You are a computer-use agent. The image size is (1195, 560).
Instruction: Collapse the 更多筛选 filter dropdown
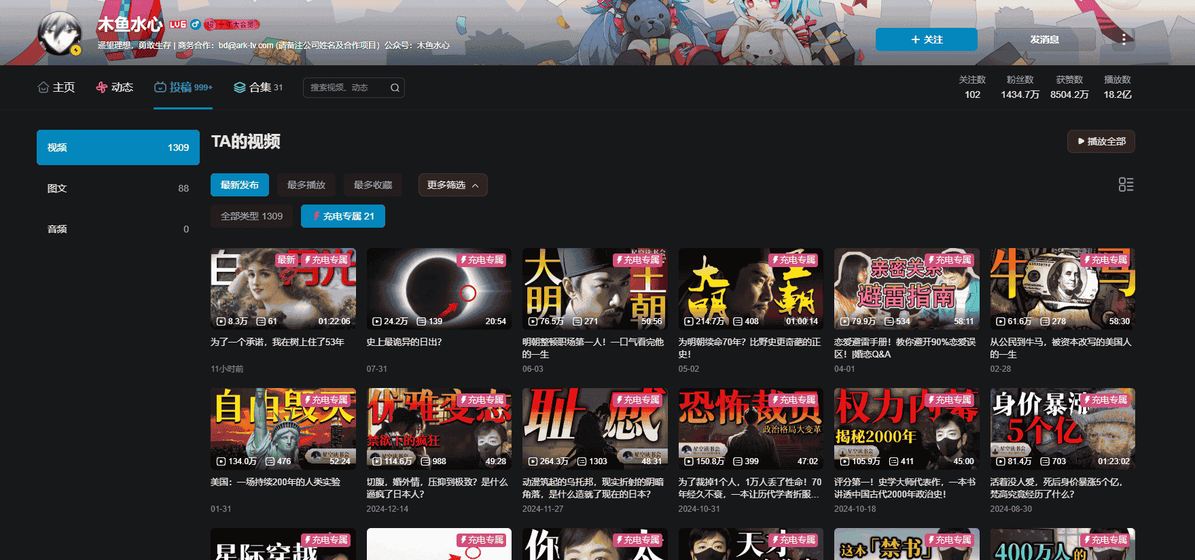[x=452, y=185]
